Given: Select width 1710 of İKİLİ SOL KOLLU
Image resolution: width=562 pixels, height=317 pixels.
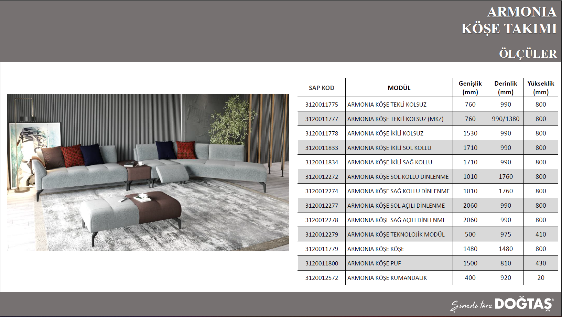Looking at the screenshot, I should [470, 148].
